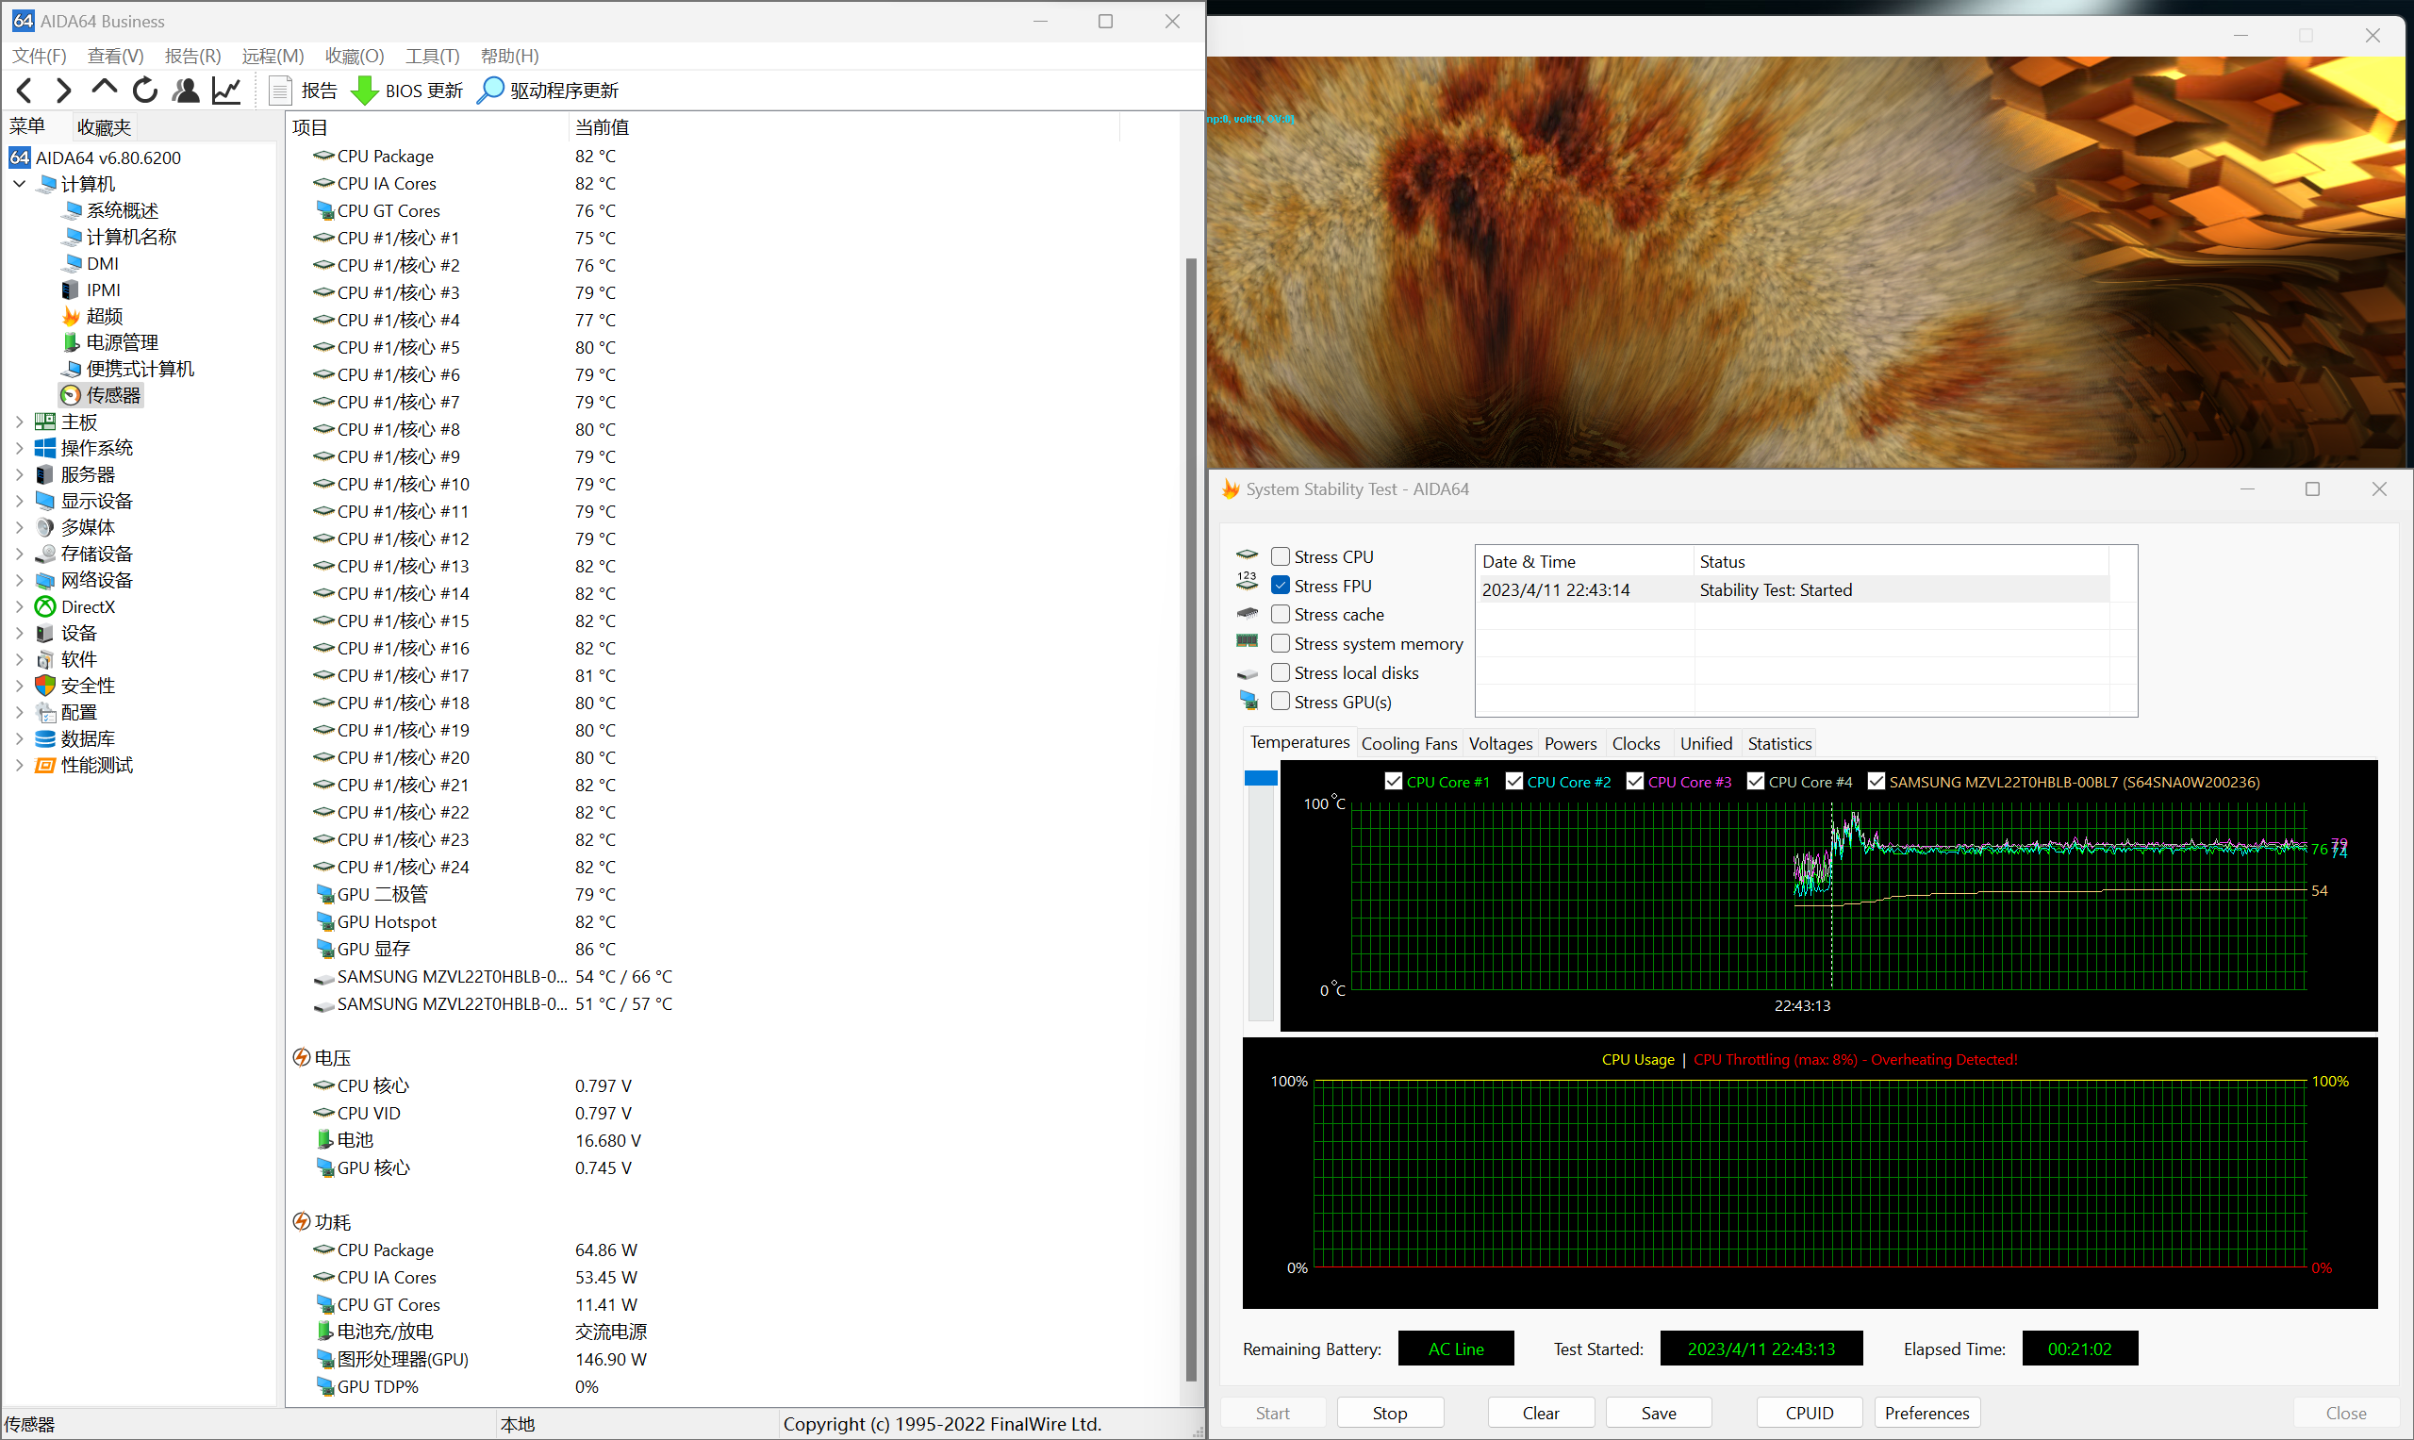Click the Forward arrow in AIDA64 toolbar
The width and height of the screenshot is (2414, 1440).
(64, 91)
